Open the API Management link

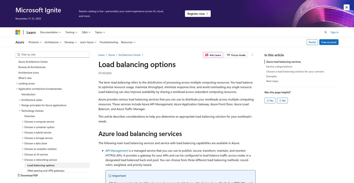click(x=117, y=151)
